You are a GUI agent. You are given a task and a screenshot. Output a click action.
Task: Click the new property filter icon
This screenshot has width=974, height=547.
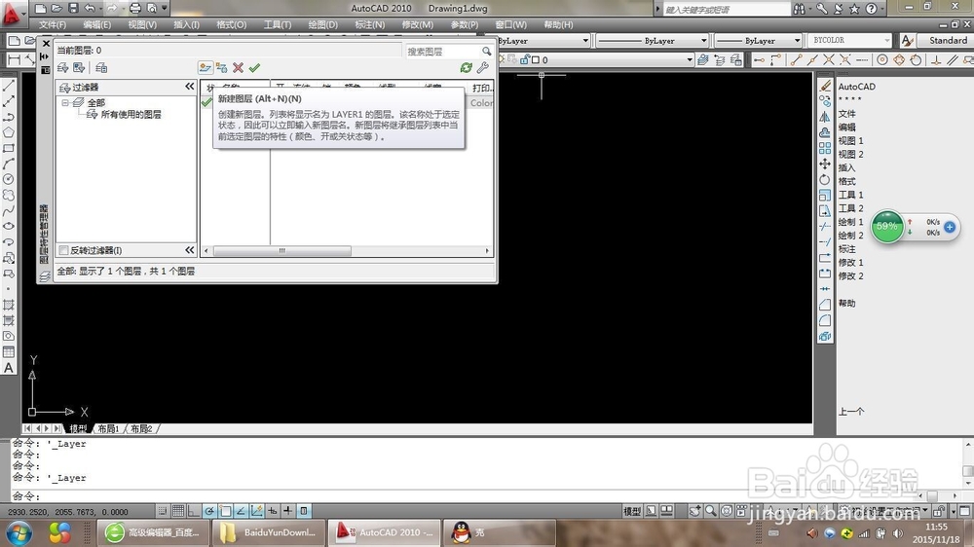[x=62, y=68]
